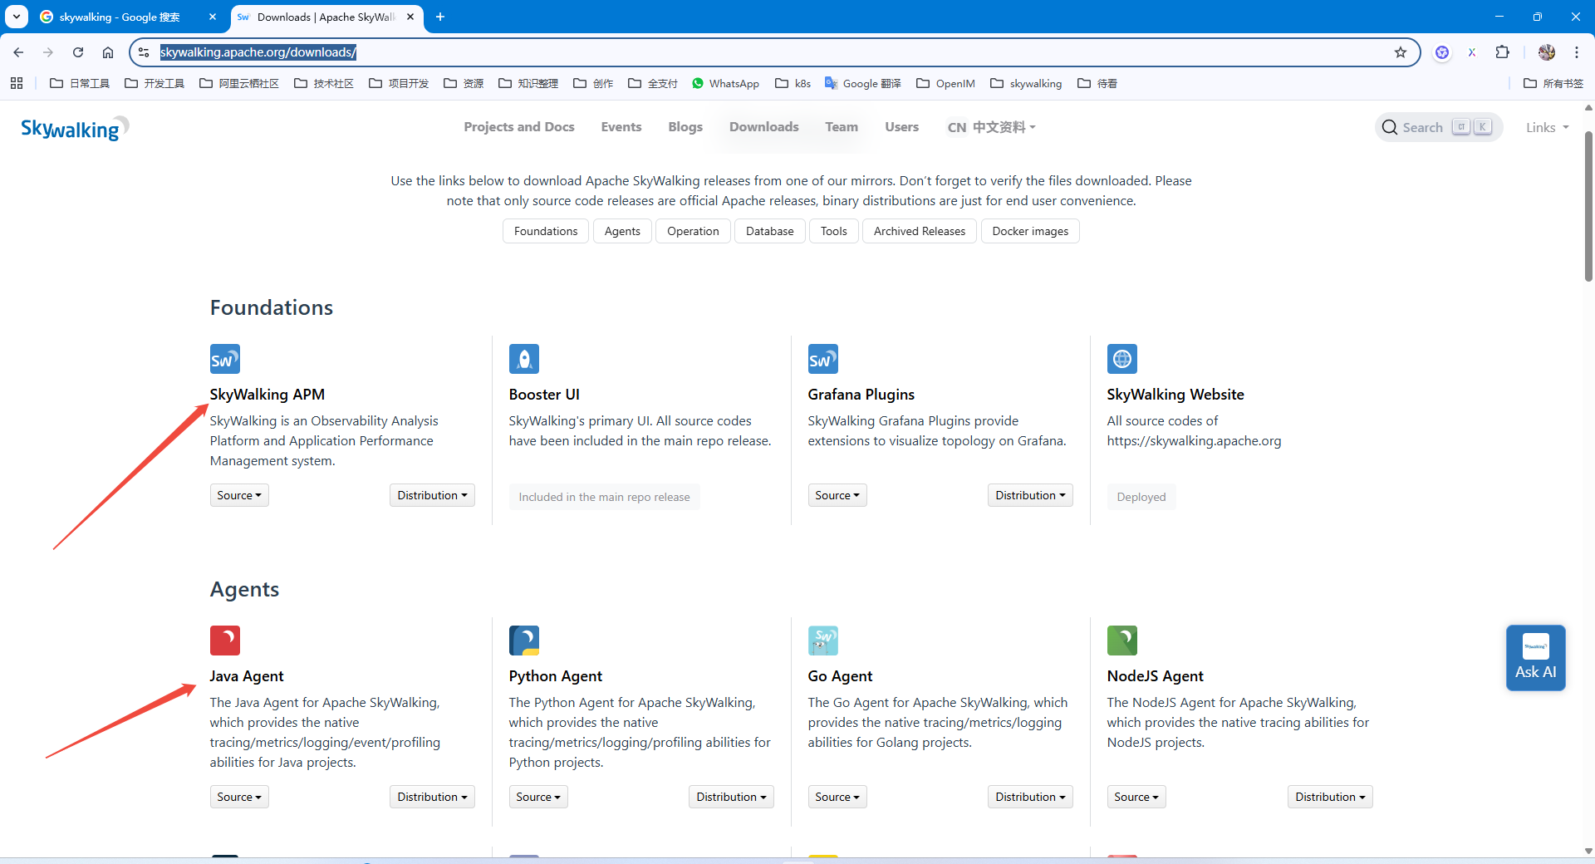Expand SkyWalking APM Source dropdown
The width and height of the screenshot is (1595, 864).
(x=239, y=495)
